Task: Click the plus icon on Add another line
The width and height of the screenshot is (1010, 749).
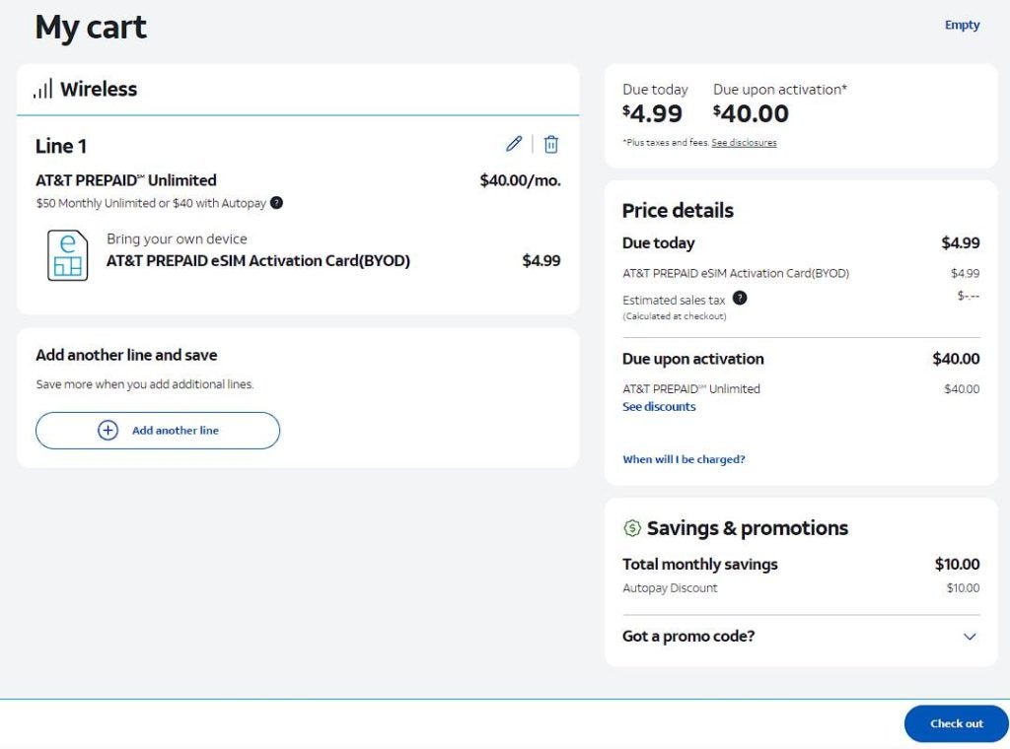Action: point(108,431)
